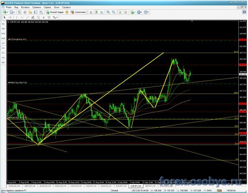Choose the trendline drawing tool
This screenshot has height=193, width=248.
point(27,18)
